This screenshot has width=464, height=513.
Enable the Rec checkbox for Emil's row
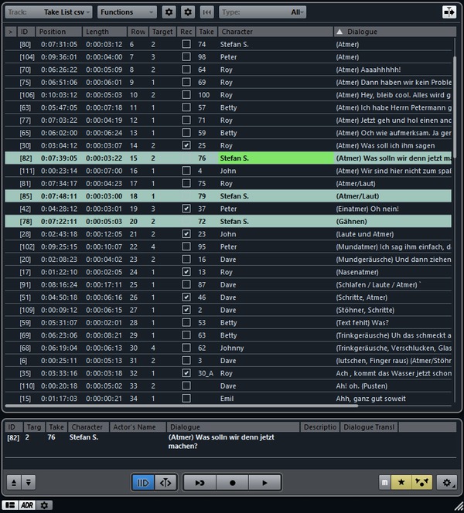tap(186, 398)
